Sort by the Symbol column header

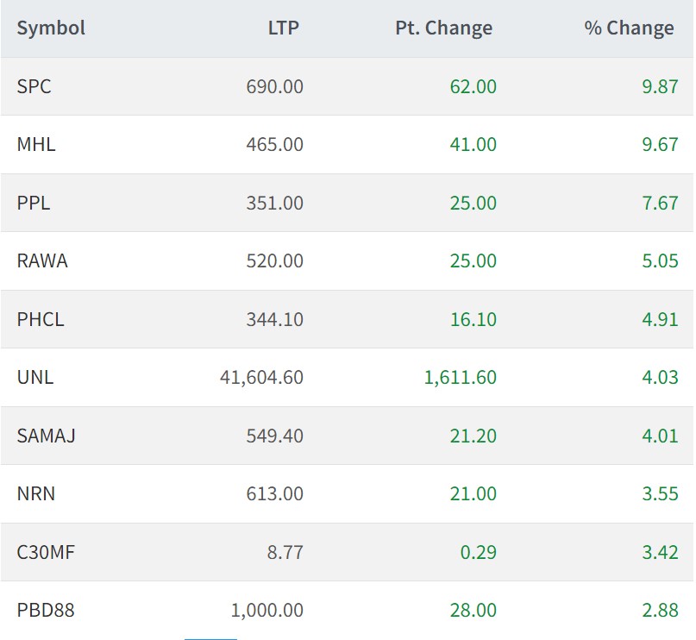point(51,28)
